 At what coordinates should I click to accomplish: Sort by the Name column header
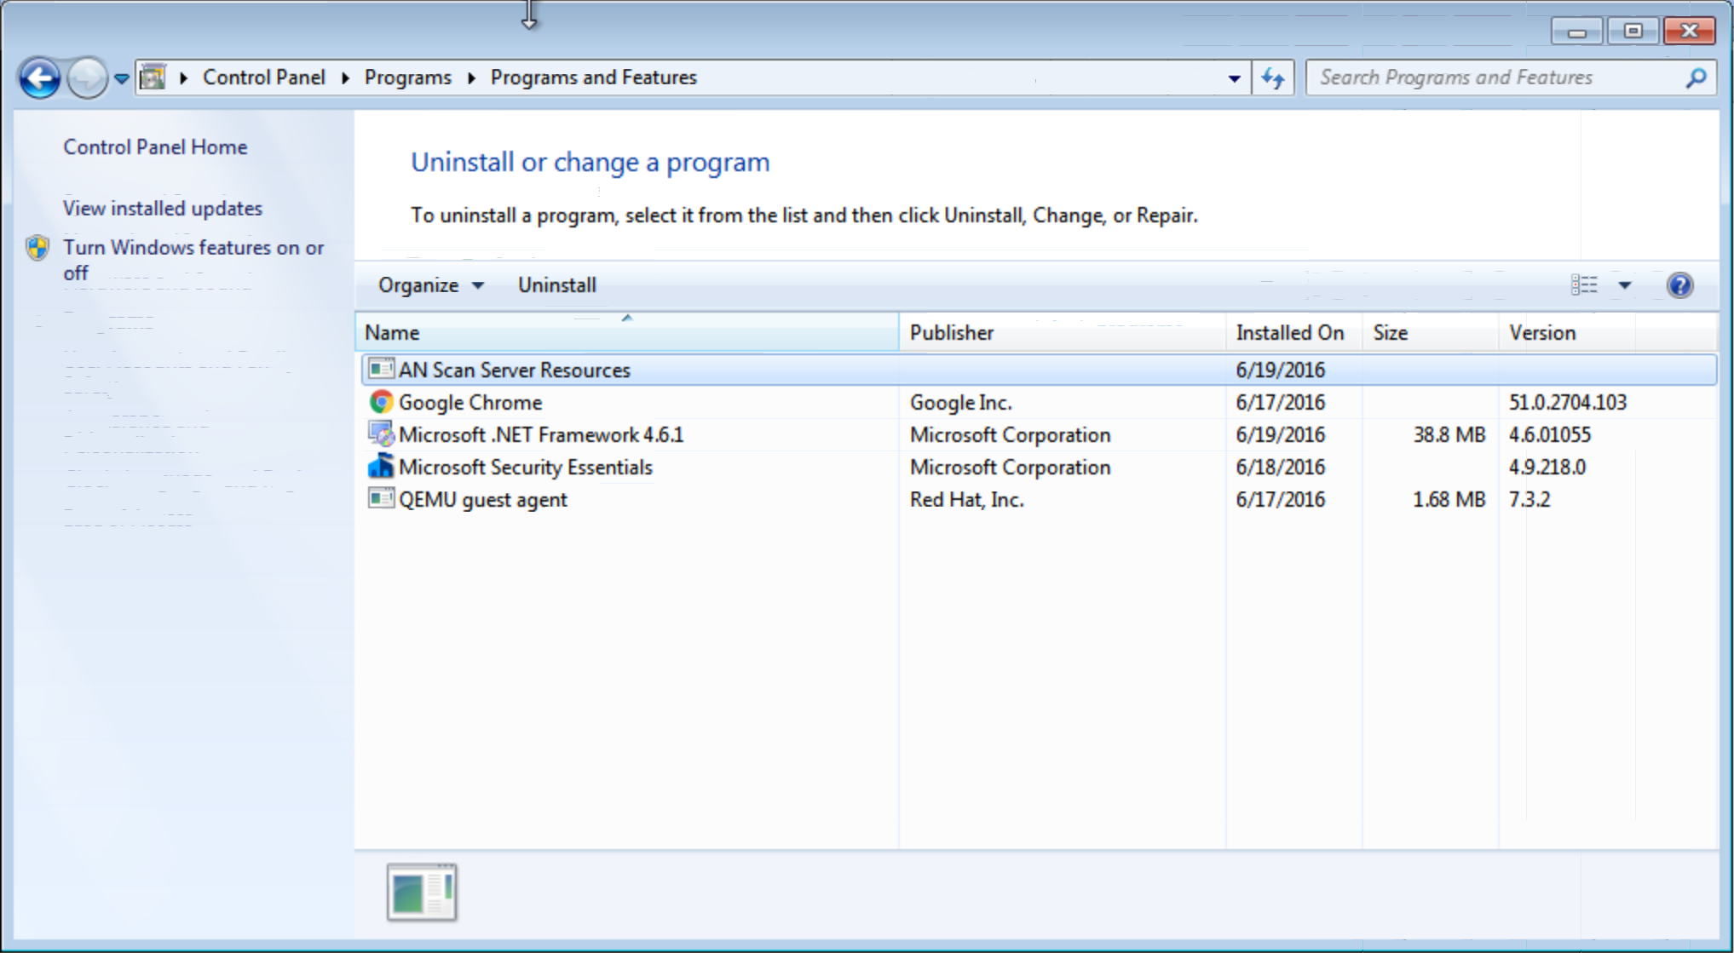pos(627,332)
